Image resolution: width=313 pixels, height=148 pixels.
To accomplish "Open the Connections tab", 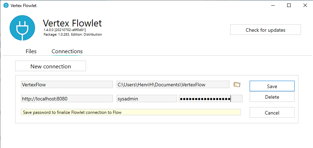I will pyautogui.click(x=67, y=51).
